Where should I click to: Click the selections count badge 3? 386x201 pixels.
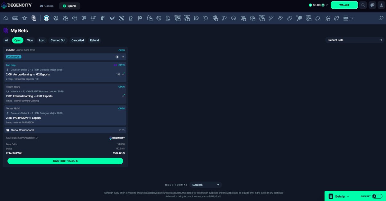[x=117, y=57]
